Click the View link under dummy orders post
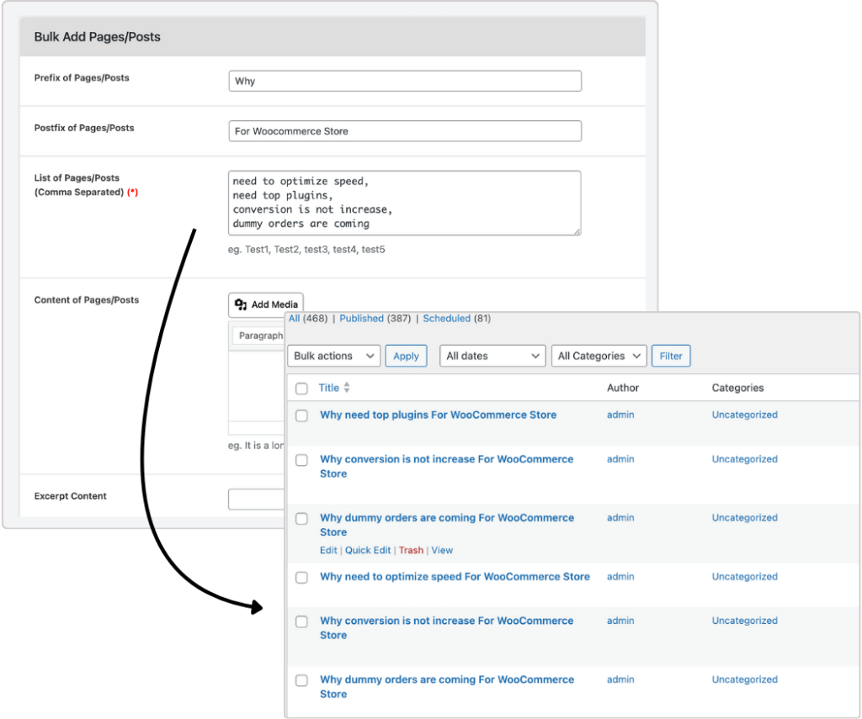 coord(442,550)
